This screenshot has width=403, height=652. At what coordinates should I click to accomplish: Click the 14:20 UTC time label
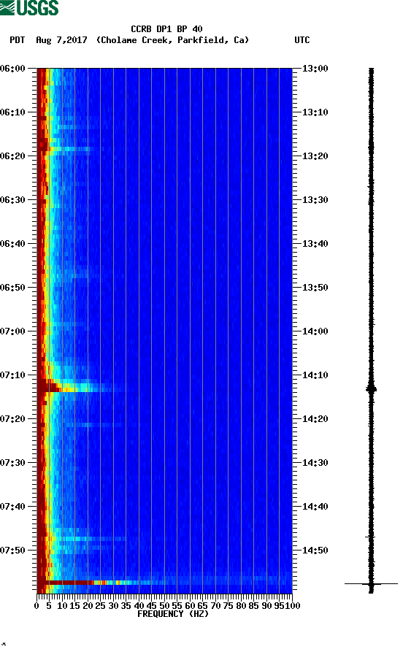[315, 419]
